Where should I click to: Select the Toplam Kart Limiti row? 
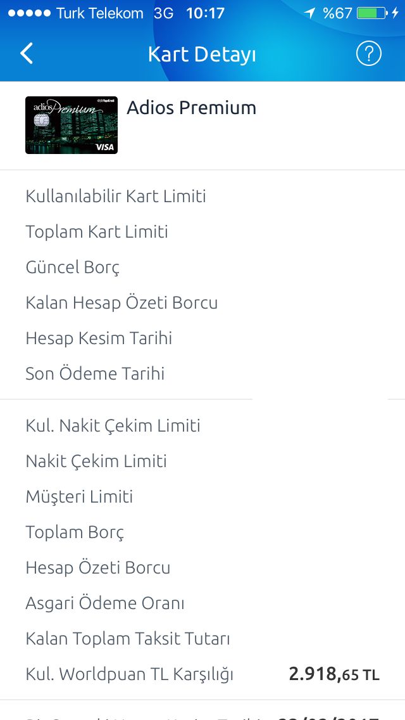point(202,231)
